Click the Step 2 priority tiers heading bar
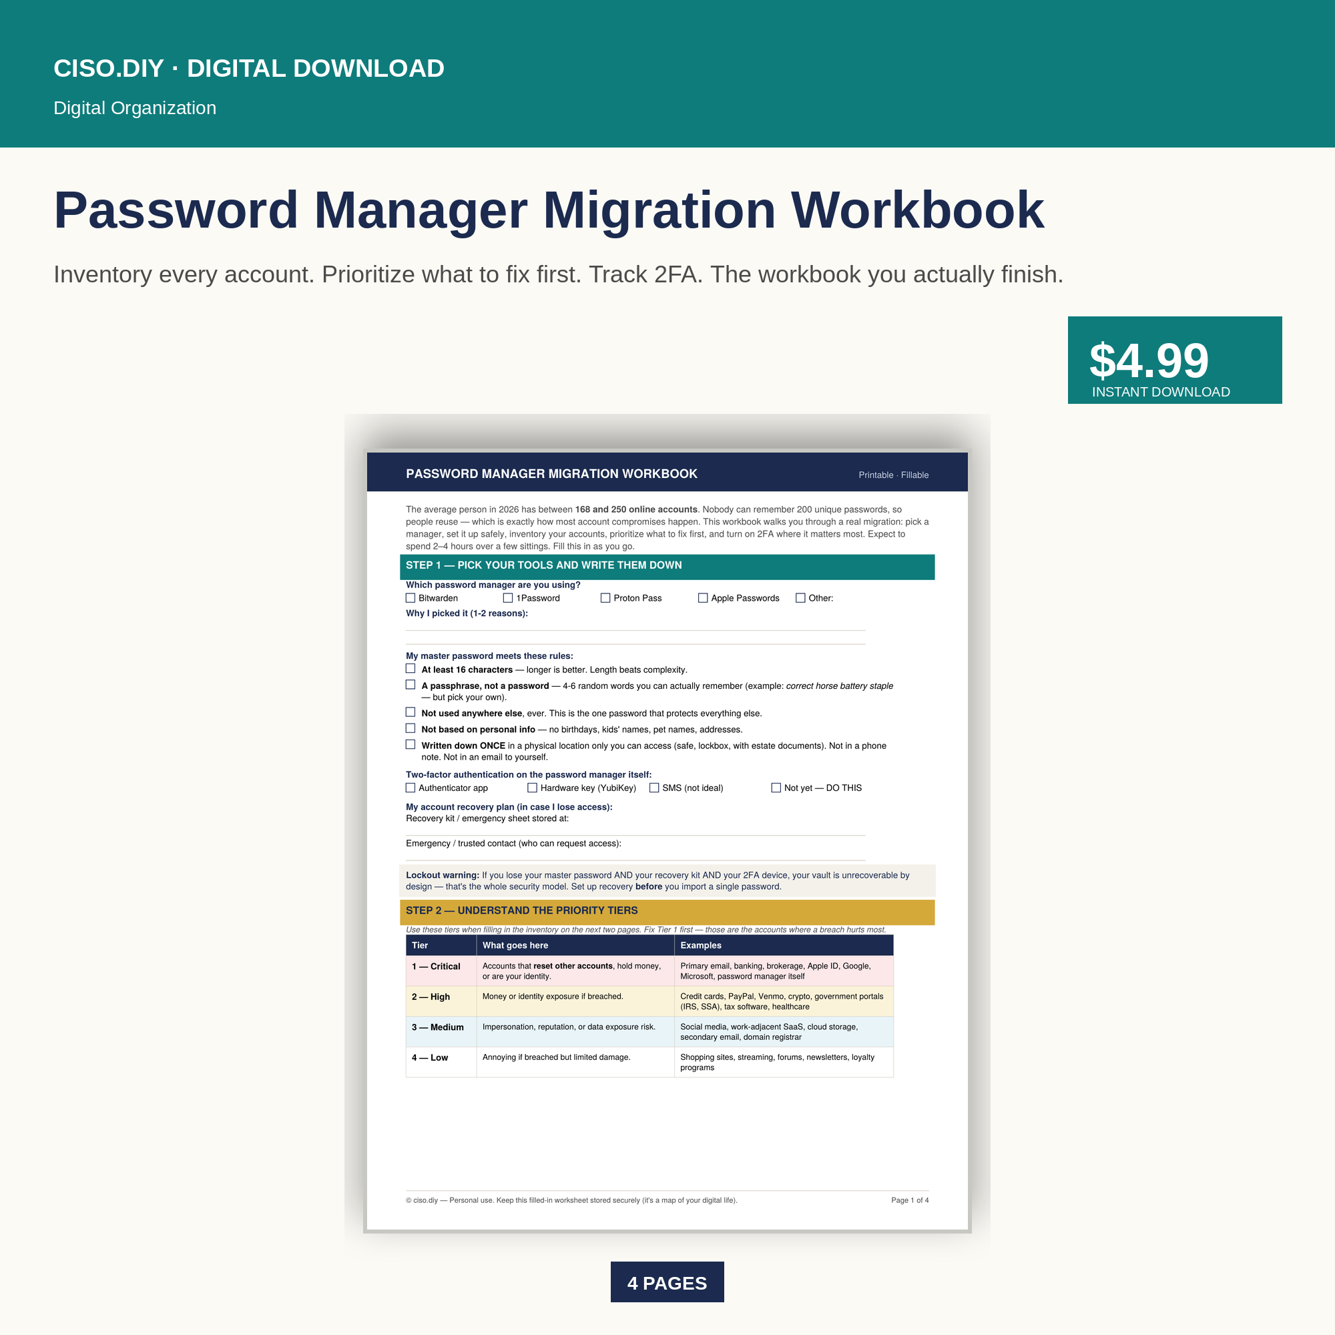The height and width of the screenshot is (1335, 1335). [x=667, y=912]
